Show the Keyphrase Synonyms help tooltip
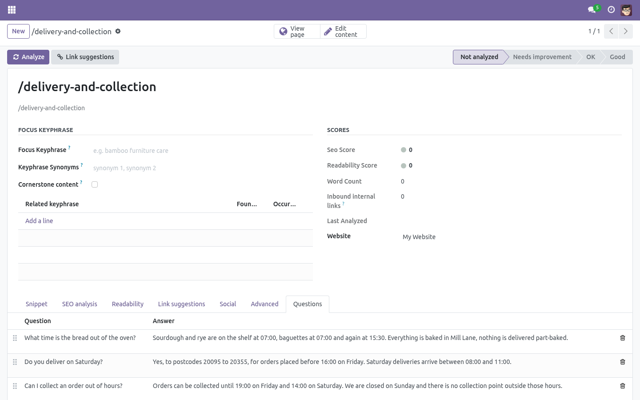 tap(82, 165)
